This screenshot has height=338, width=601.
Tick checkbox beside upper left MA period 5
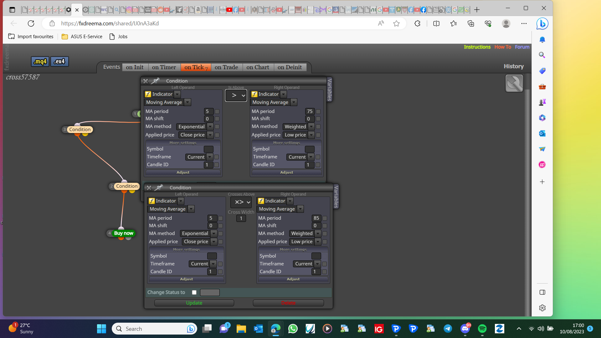(217, 111)
